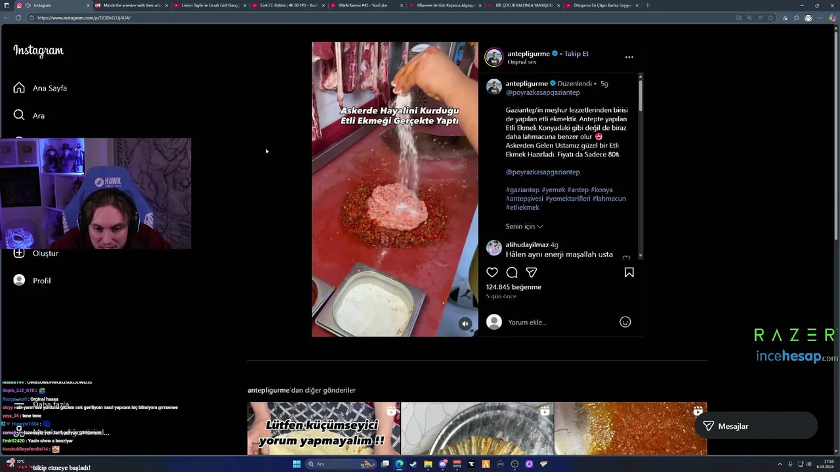Switch to the ElfaN Karma #45 tab
Image resolution: width=840 pixels, height=472 pixels.
click(366, 5)
